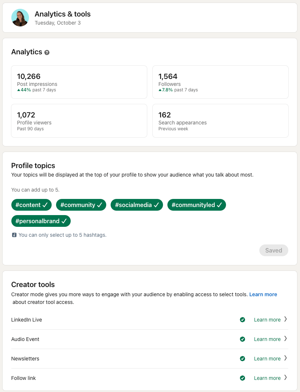The width and height of the screenshot is (300, 392).
Task: Open blue Learn more link about creator tools
Action: pyautogui.click(x=263, y=294)
